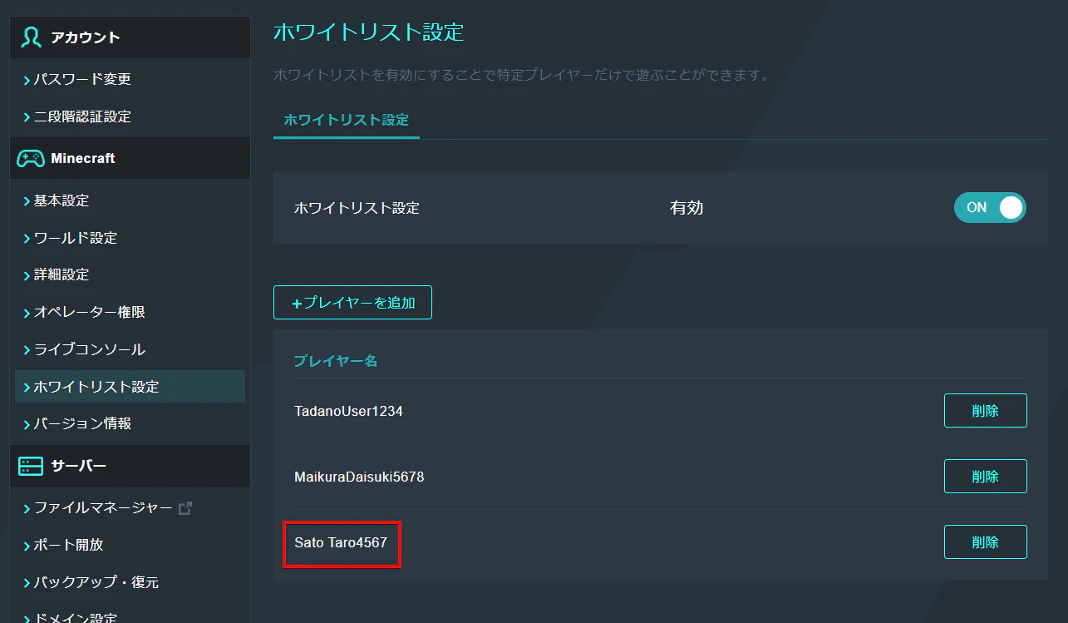Click the プレイヤー名 column header
Image resolution: width=1068 pixels, height=623 pixels.
(336, 361)
